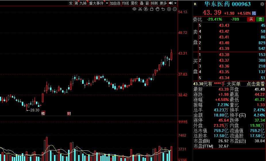Select the scissors cut tool
Screen dimensions: 266x161
tap(140, 9)
